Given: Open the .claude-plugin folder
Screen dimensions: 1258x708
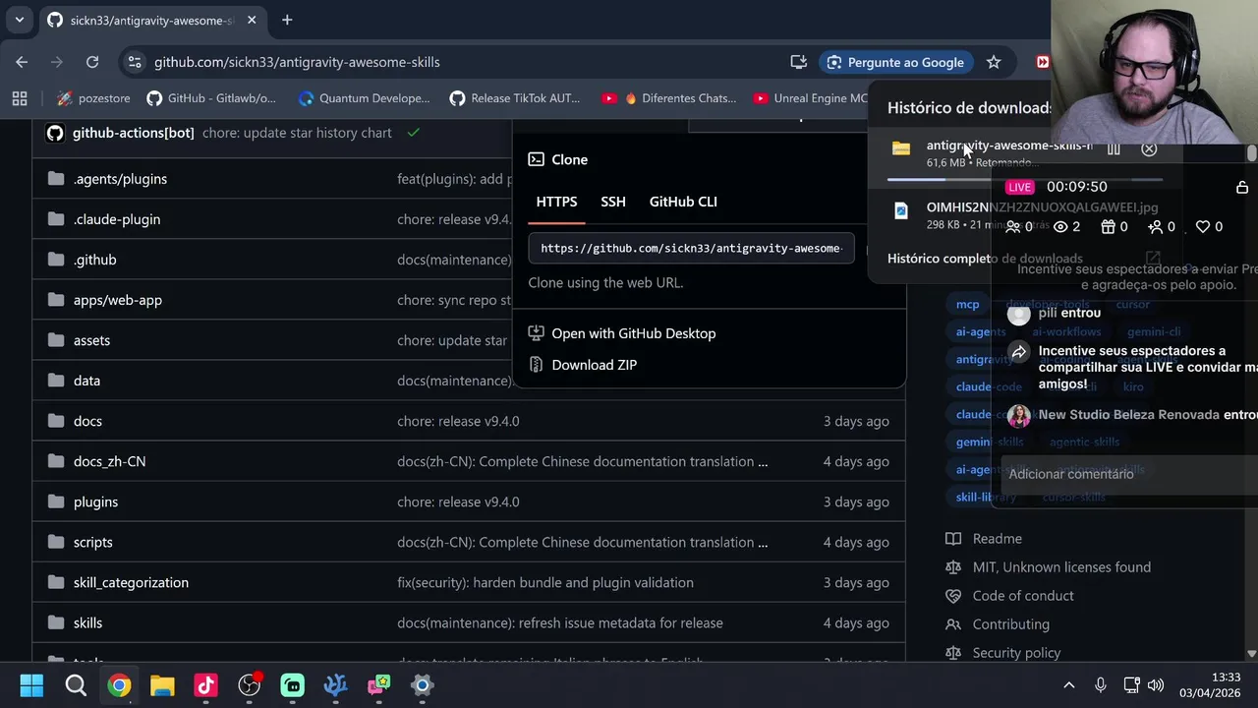Looking at the screenshot, I should pyautogui.click(x=117, y=219).
